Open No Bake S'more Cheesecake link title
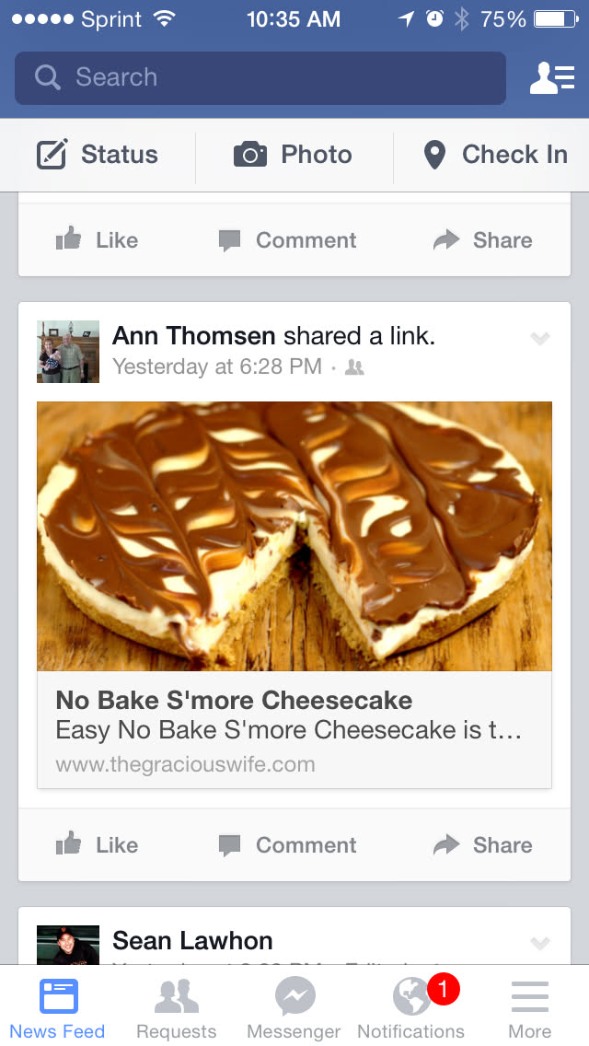Screen dimensions: 589x1046 234,700
